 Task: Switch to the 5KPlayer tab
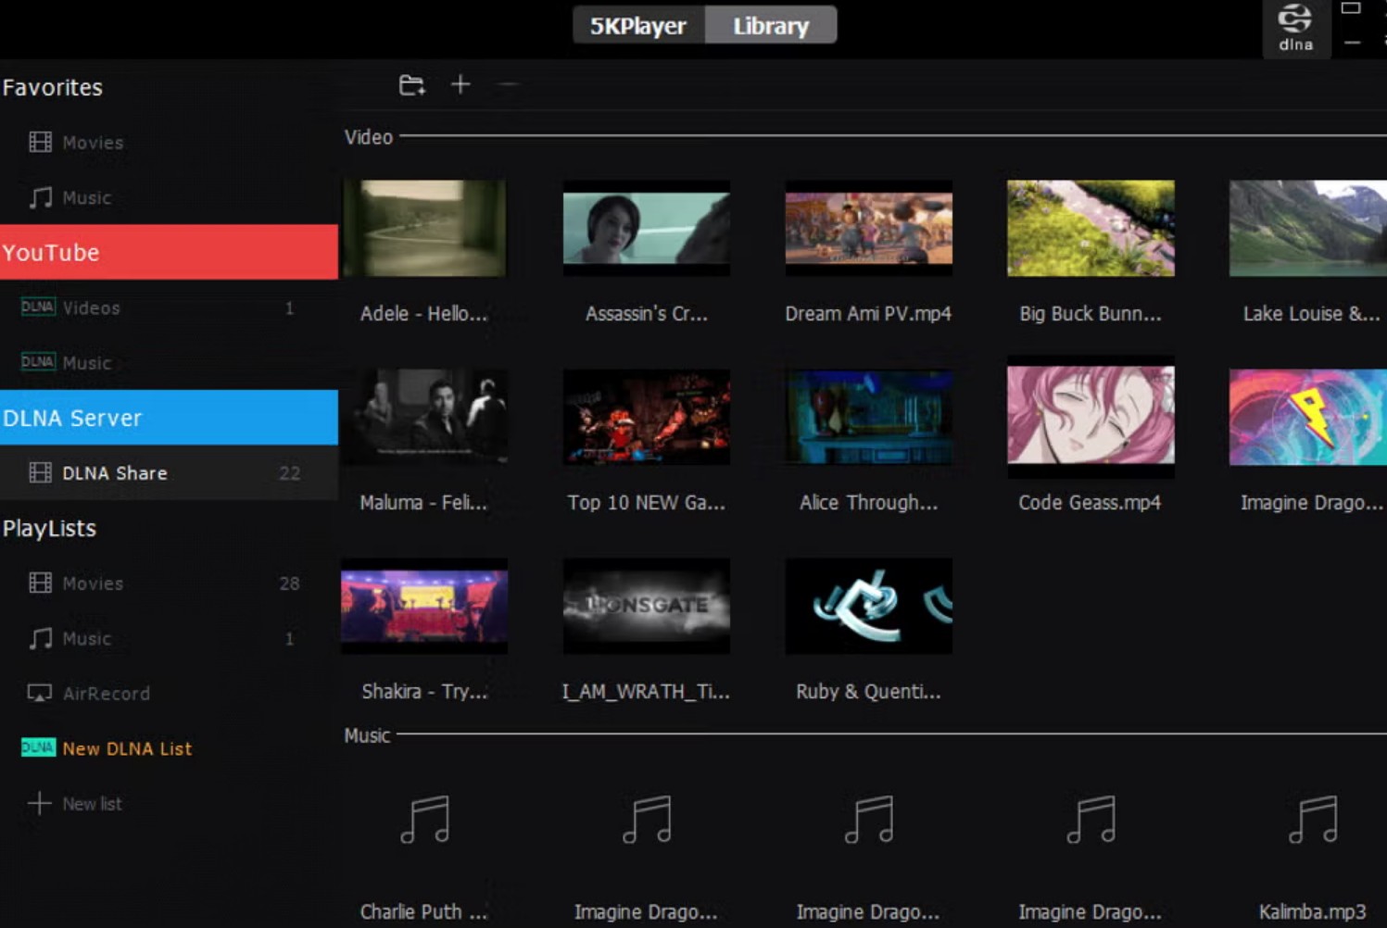click(637, 25)
